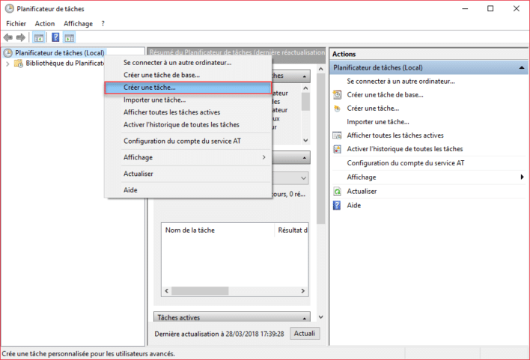Click 'Activer l'historique' icon in Actions pane
This screenshot has width=530, height=360.
pos(338,149)
